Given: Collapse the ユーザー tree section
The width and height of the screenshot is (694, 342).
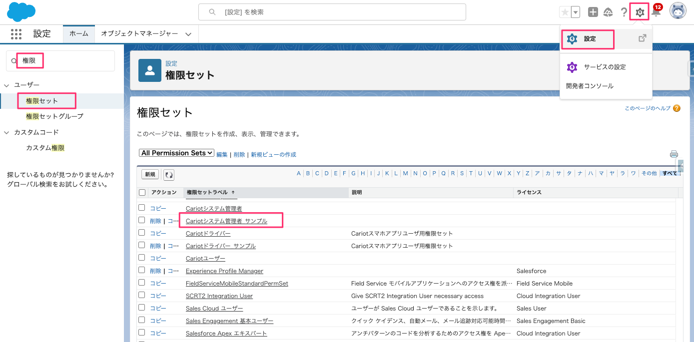Looking at the screenshot, I should point(6,85).
